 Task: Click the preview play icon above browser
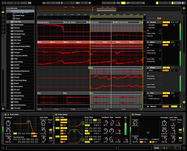3,8
